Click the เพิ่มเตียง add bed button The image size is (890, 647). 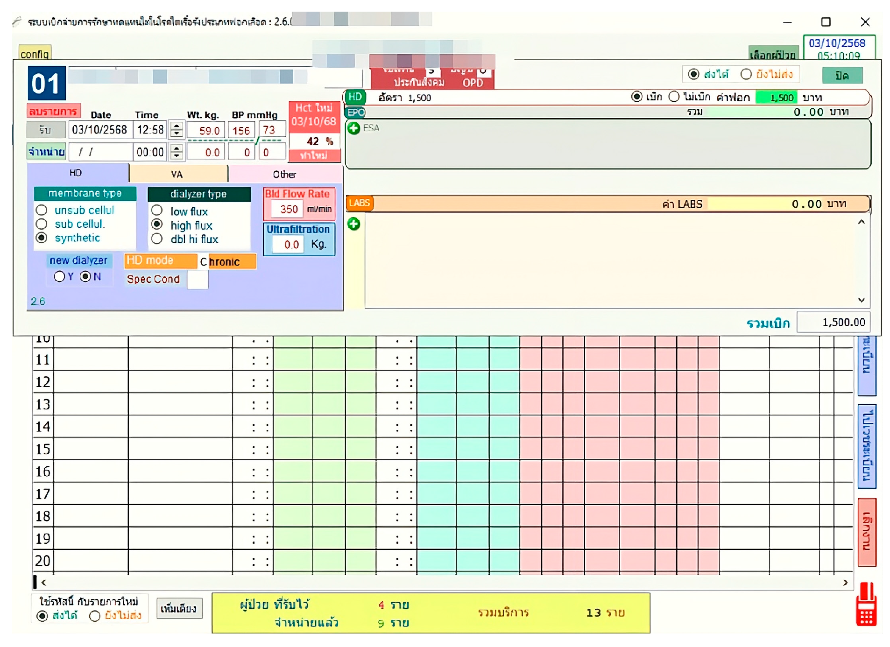tap(179, 608)
